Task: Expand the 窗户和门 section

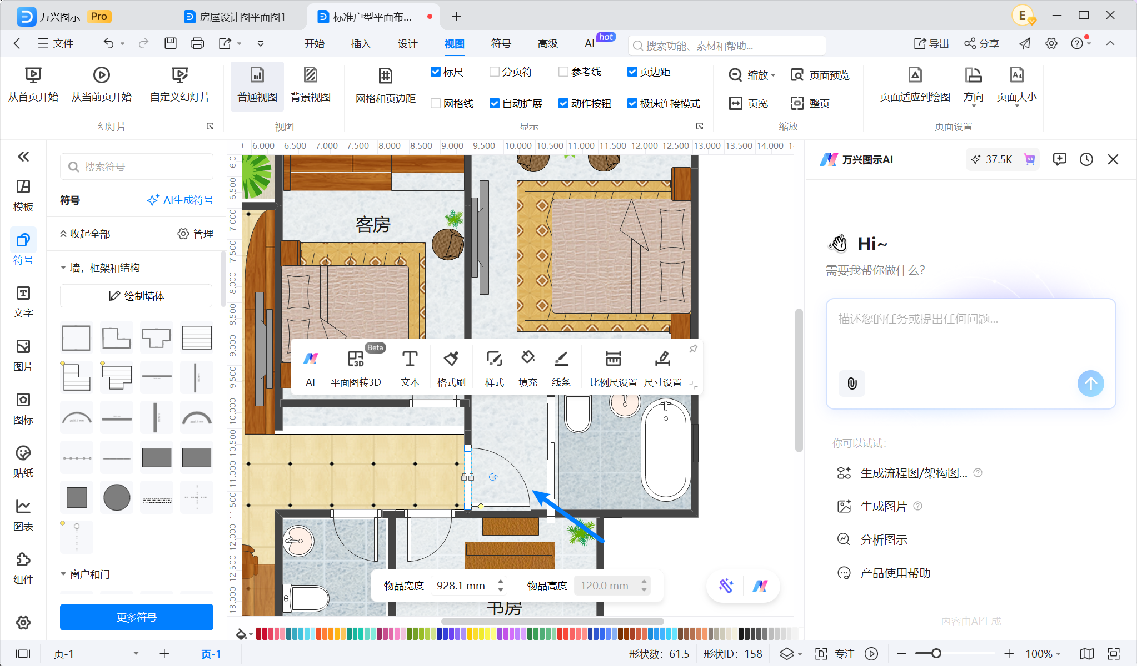Action: pyautogui.click(x=63, y=574)
